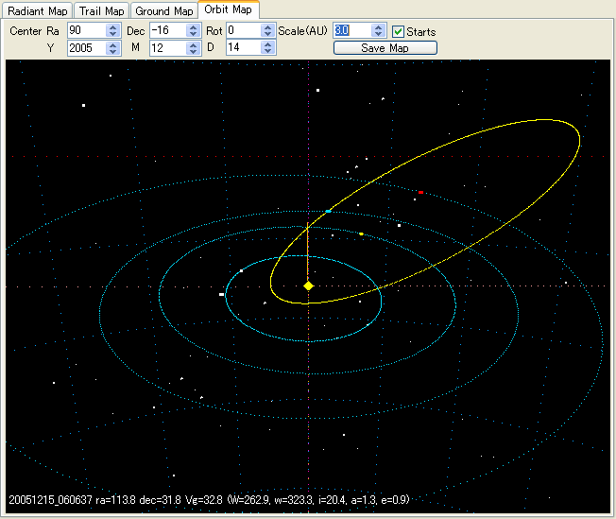
Task: Switch to the Radiant Map tab
Action: pos(38,11)
